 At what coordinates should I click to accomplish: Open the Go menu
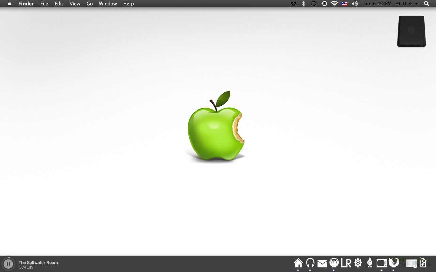pos(90,4)
